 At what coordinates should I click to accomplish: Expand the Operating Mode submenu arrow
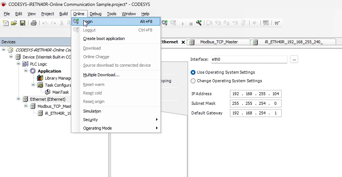pyautogui.click(x=157, y=128)
